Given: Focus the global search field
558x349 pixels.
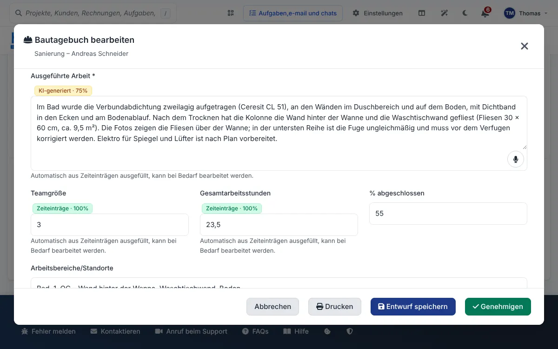Looking at the screenshot, I should point(93,13).
